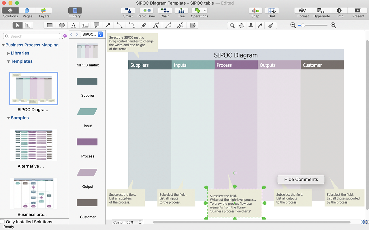Open the Library panel

coord(75,12)
